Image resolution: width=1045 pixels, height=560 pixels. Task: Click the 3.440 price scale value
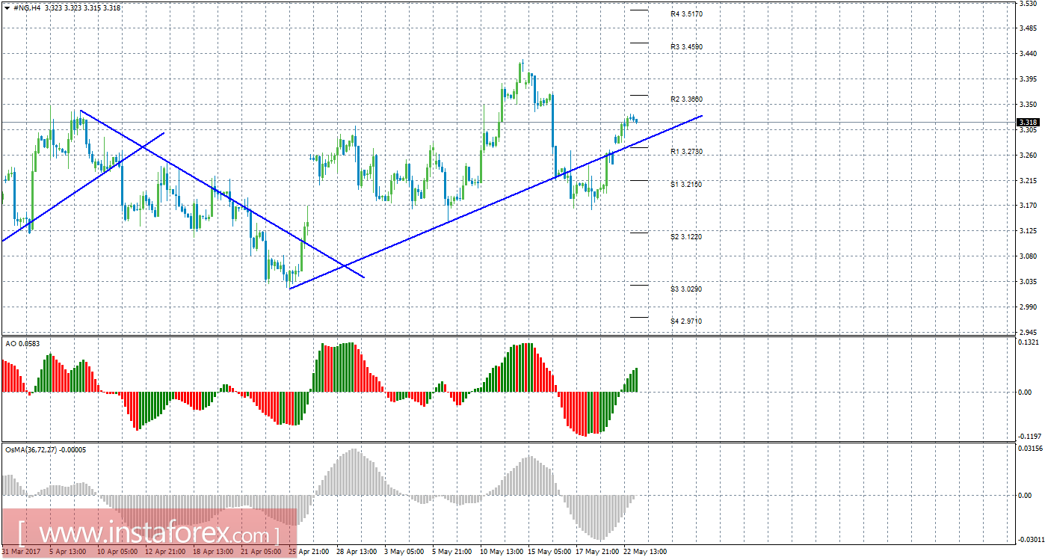(x=1027, y=54)
